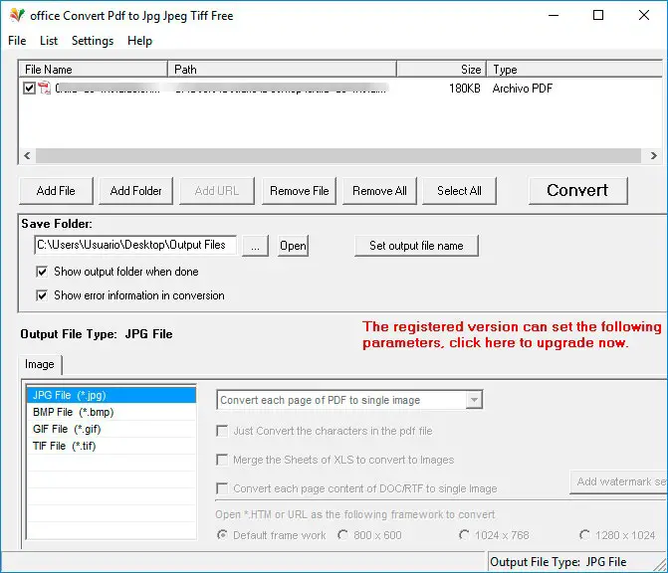The width and height of the screenshot is (668, 573).
Task: Click the file list horizontal scrollbar track
Action: tap(338, 155)
